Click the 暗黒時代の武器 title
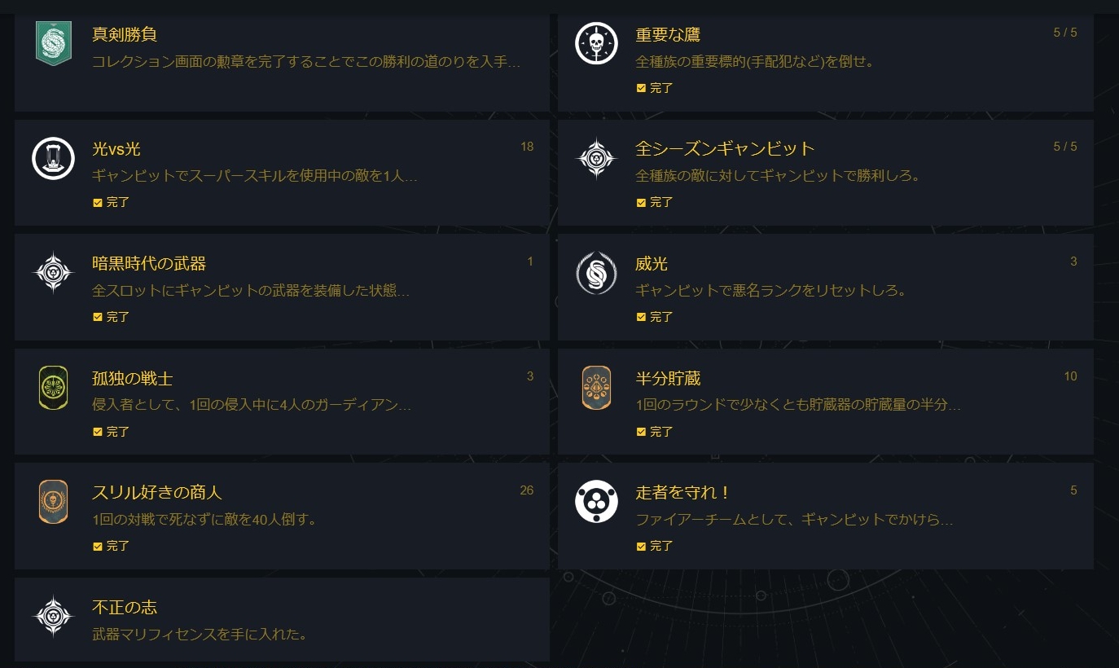The height and width of the screenshot is (668, 1119). (149, 264)
